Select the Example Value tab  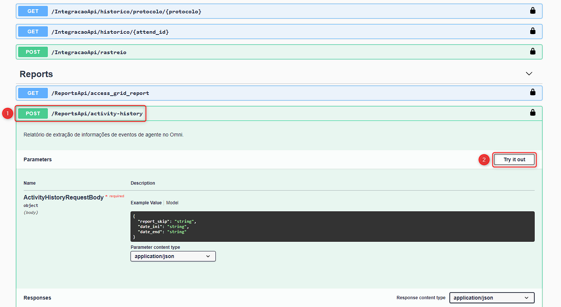pos(146,203)
